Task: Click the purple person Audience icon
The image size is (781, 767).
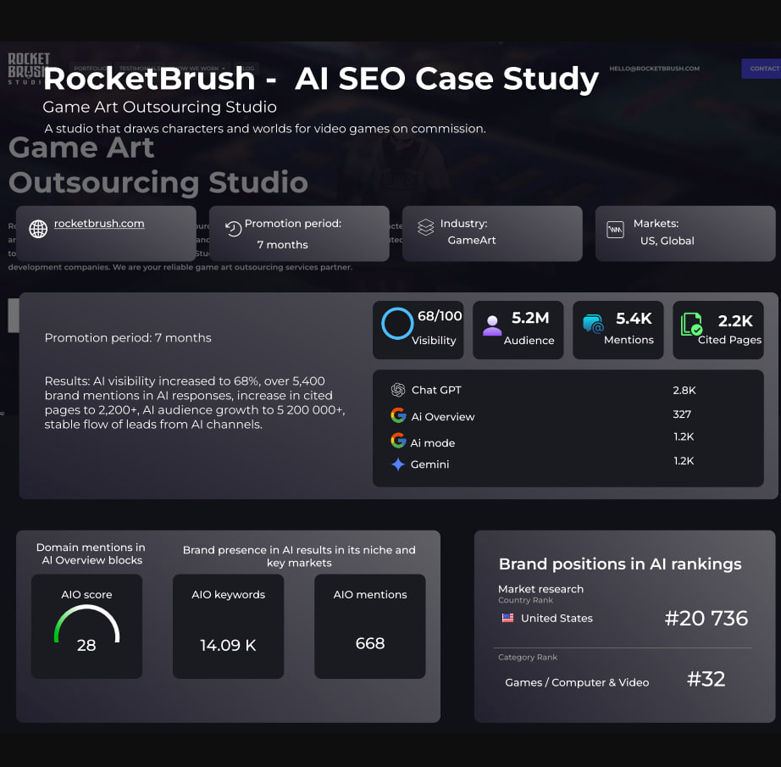Action: point(492,325)
